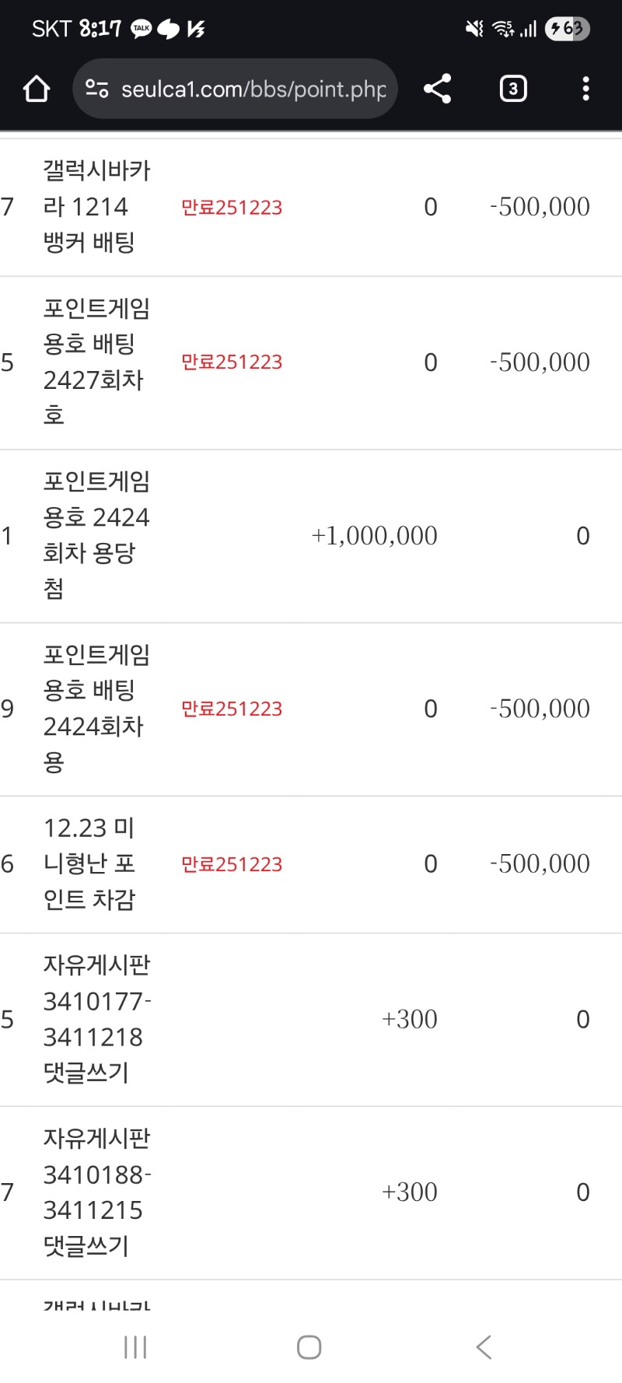622x1383 pixels.
Task: Select the 포인트게임 용호 배팅 2424회차 용 entry
Action: point(96,709)
